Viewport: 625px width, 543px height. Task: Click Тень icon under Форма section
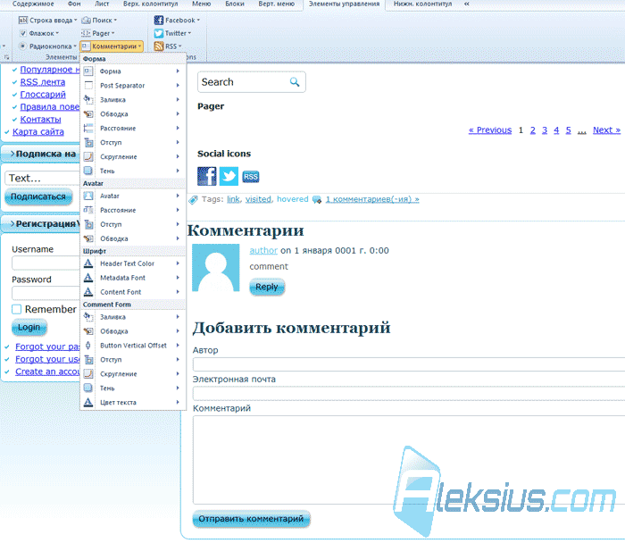[88, 171]
